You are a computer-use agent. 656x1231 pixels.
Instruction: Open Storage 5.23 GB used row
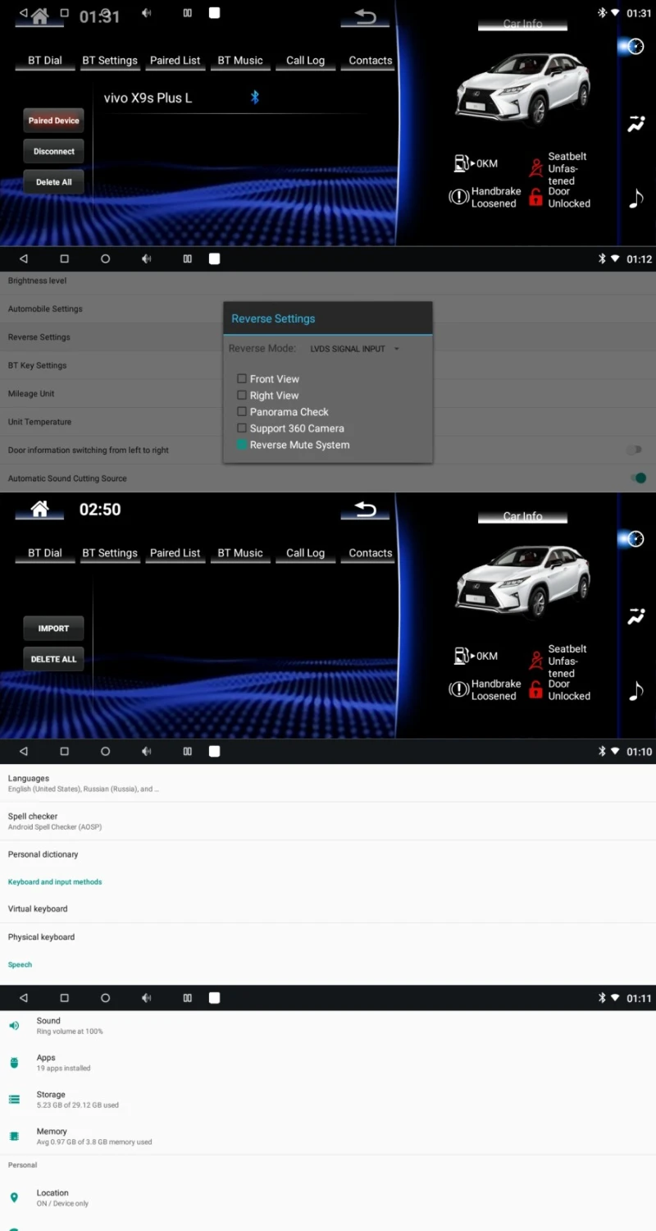coord(328,1100)
